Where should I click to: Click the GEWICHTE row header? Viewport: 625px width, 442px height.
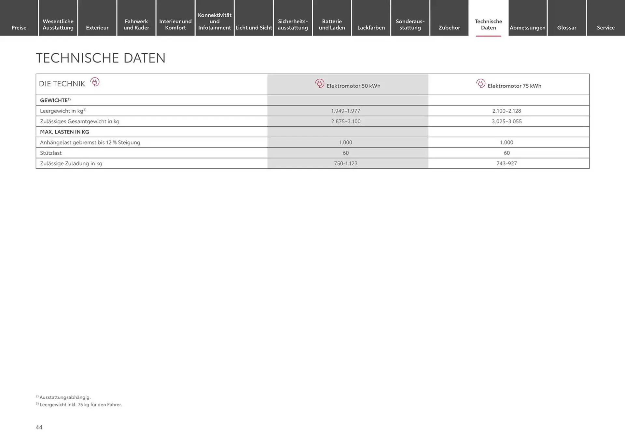54,100
